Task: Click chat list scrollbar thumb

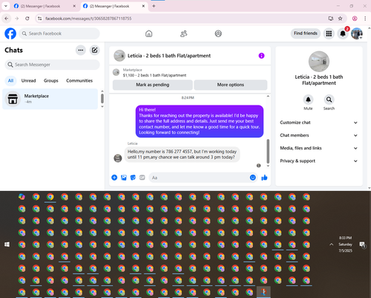Action: point(102,98)
